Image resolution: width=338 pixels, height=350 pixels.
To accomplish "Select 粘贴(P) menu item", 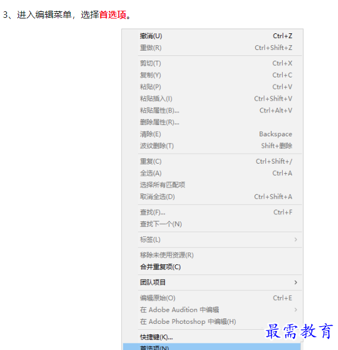I will coord(212,87).
